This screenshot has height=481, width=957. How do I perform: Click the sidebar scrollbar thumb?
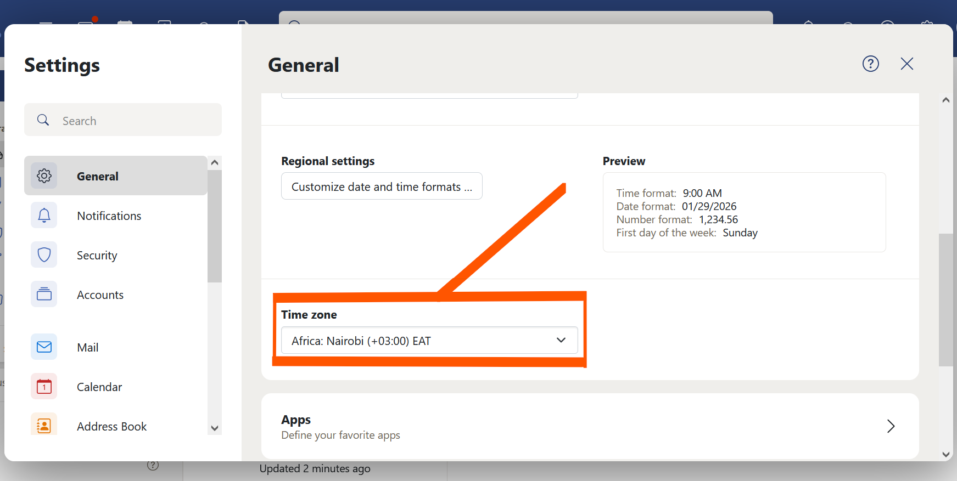[x=215, y=226]
